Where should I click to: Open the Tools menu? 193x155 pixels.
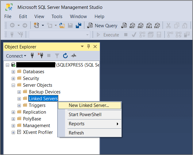(x=57, y=17)
